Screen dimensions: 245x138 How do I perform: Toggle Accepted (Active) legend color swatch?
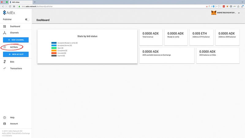pos(54,45)
